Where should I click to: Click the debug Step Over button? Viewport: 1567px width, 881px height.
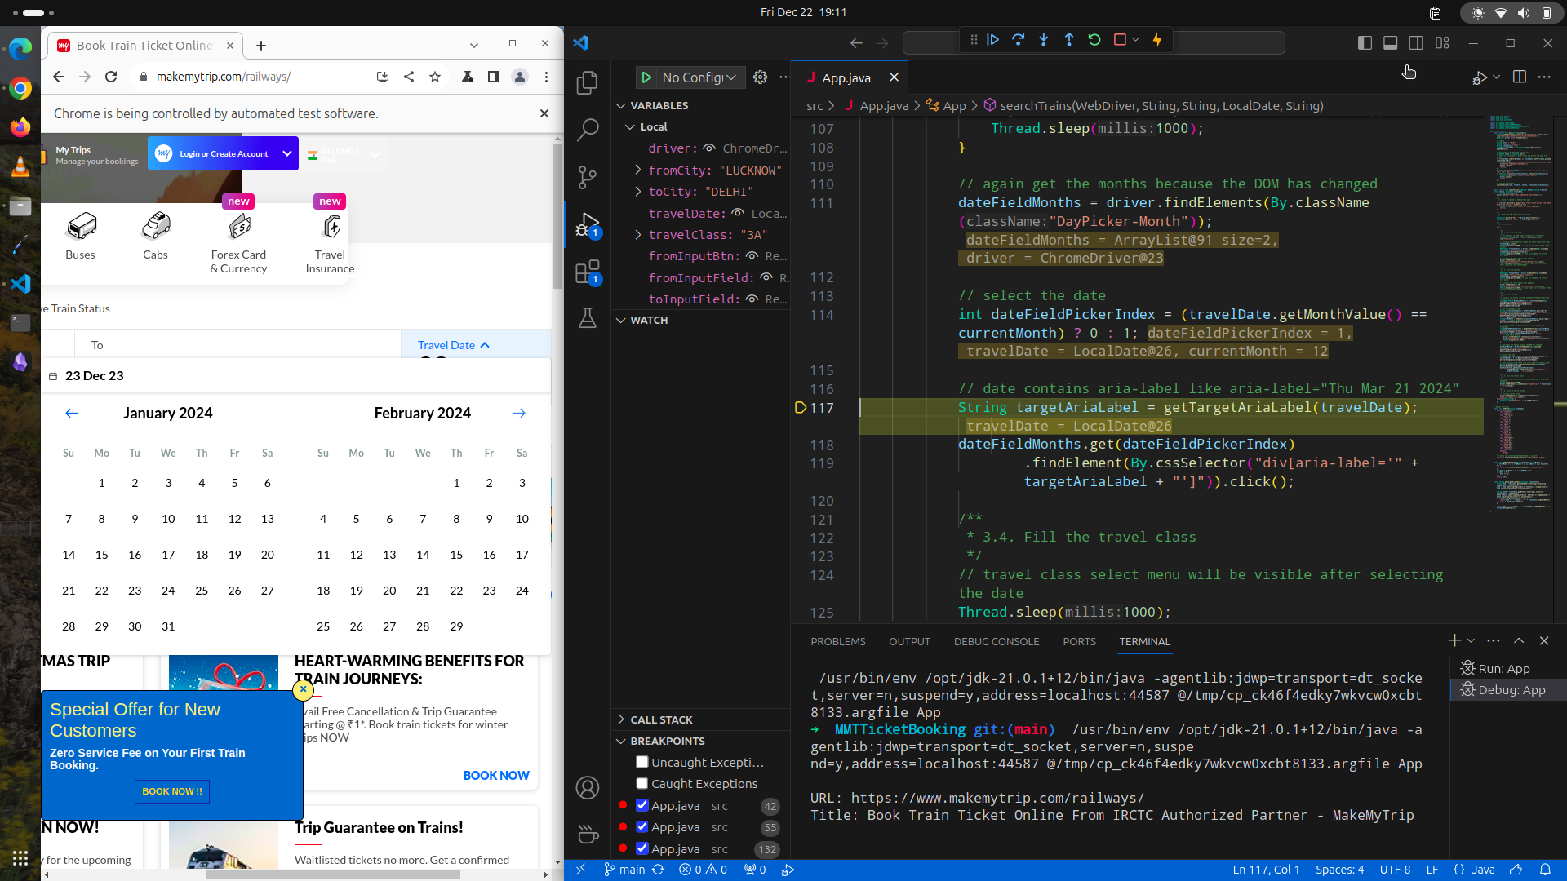coord(1018,39)
